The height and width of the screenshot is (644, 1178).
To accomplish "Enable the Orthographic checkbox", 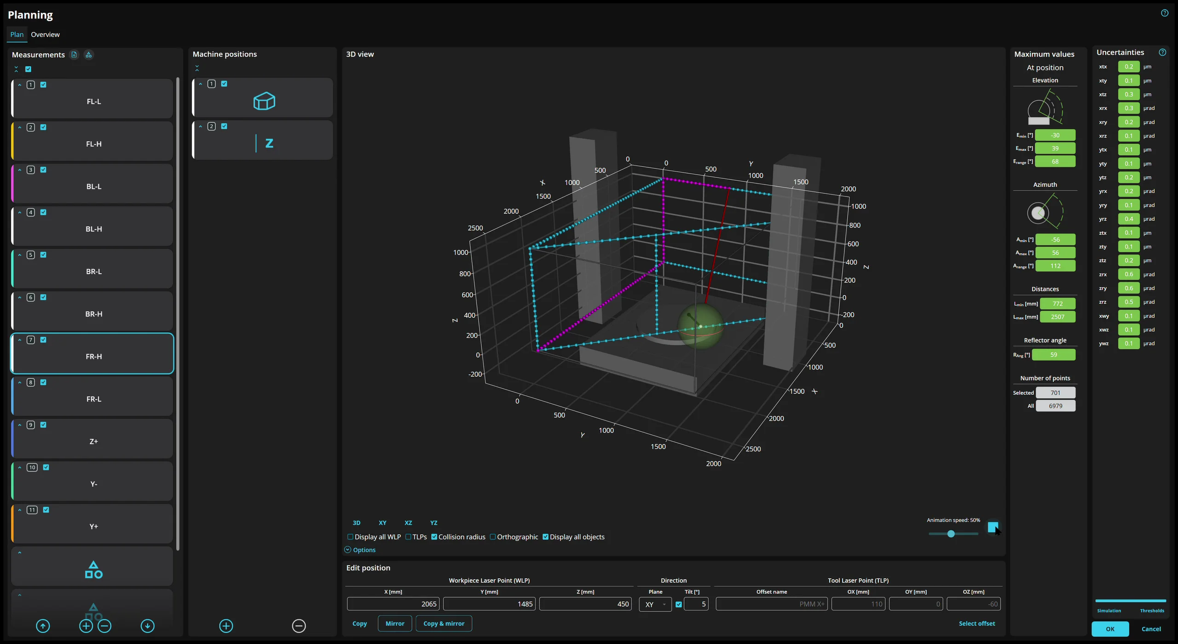I will [493, 537].
